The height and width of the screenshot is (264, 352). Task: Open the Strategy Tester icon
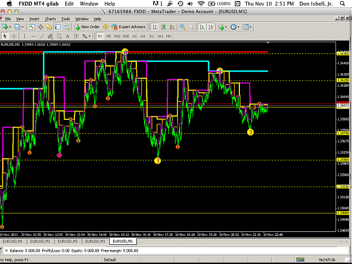[x=66, y=27]
